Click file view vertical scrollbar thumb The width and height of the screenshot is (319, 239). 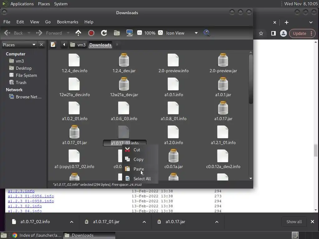point(251,79)
